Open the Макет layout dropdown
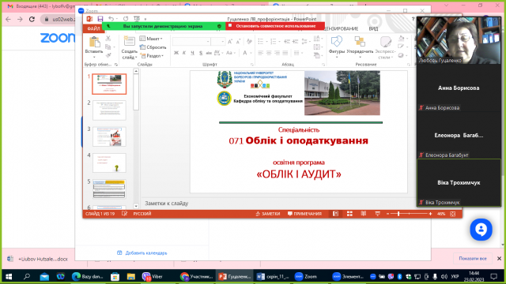Image resolution: width=506 pixels, height=284 pixels. click(x=151, y=39)
